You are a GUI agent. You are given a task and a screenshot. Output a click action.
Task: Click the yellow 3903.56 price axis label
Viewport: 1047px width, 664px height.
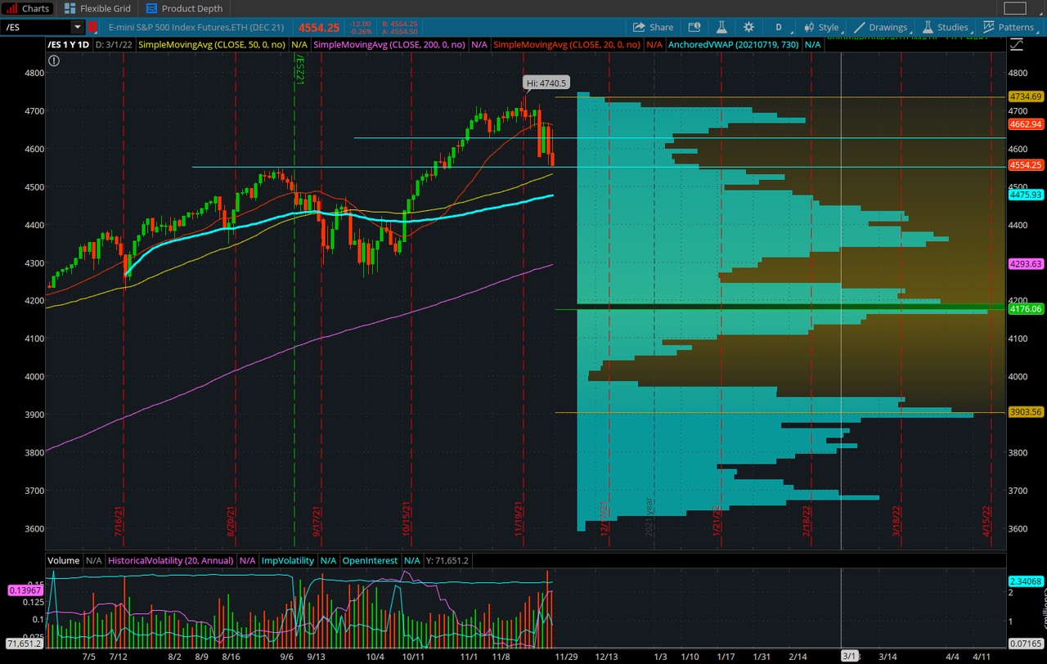(1026, 412)
